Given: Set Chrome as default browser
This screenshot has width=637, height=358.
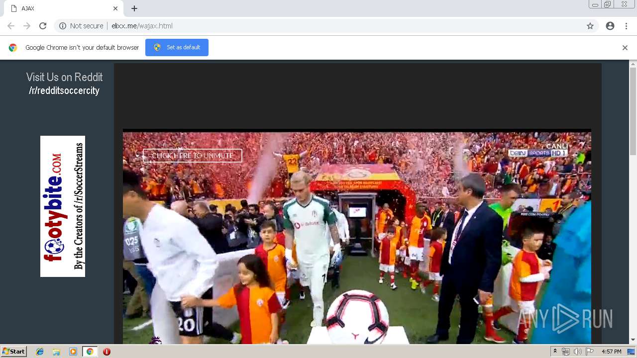Looking at the screenshot, I should coord(177,47).
